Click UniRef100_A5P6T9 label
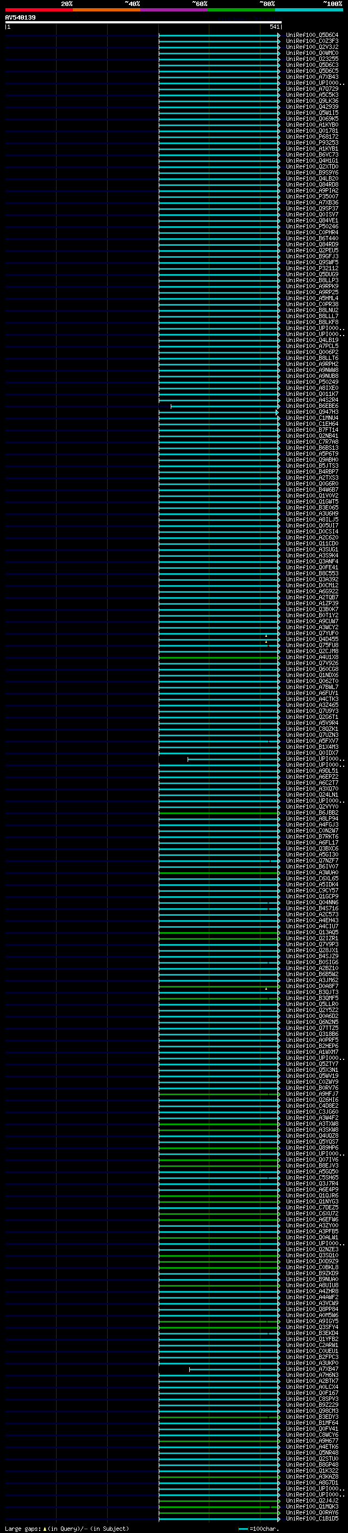Image resolution: width=348 pixels, height=1533 pixels. (x=312, y=454)
